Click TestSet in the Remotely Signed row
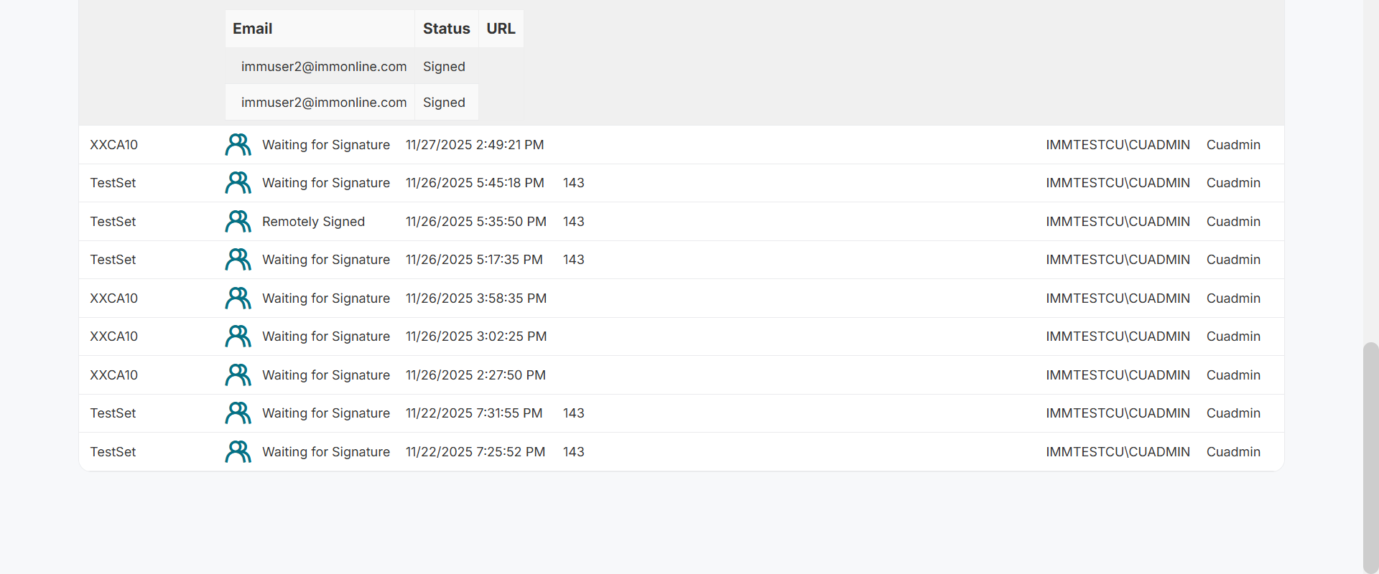Viewport: 1379px width, 574px height. [x=113, y=222]
